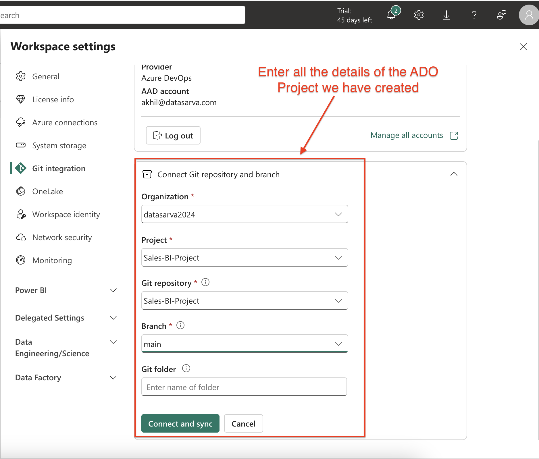This screenshot has height=459, width=539.
Task: Open General settings
Action: click(x=46, y=76)
